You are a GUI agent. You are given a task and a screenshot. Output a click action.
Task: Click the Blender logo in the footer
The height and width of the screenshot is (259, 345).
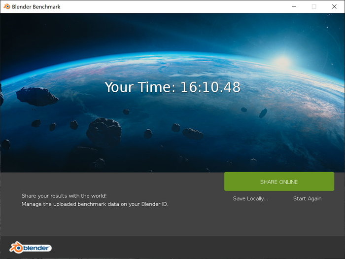31,248
